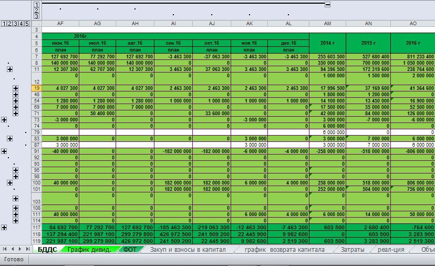
Task: Toggle row outline to level 3
Action: click(15, 24)
